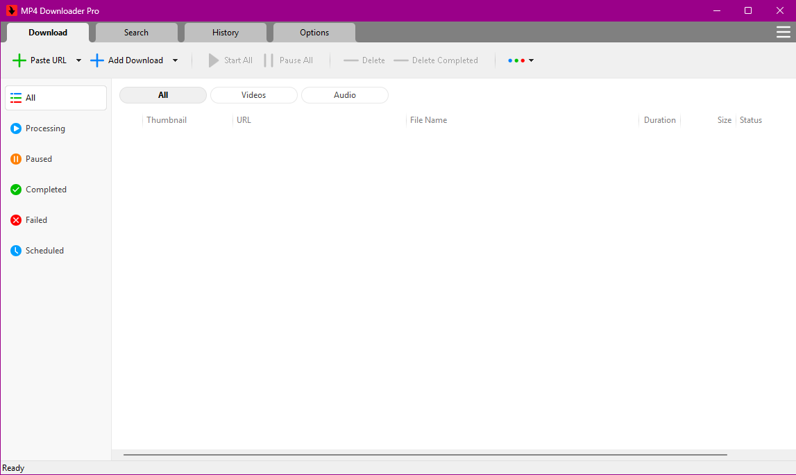Open the hamburger menu icon

click(783, 33)
